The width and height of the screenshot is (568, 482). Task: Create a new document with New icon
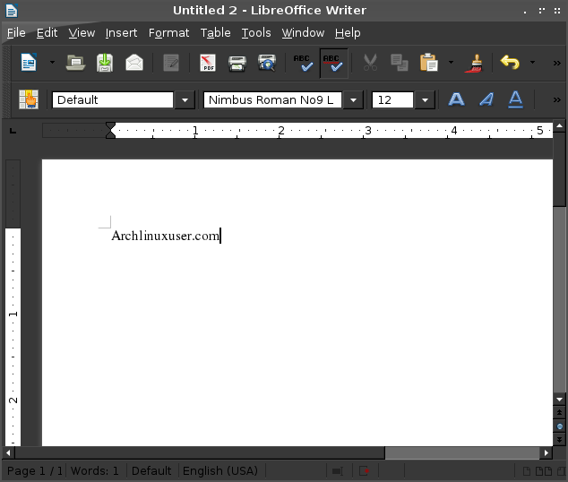[x=29, y=63]
